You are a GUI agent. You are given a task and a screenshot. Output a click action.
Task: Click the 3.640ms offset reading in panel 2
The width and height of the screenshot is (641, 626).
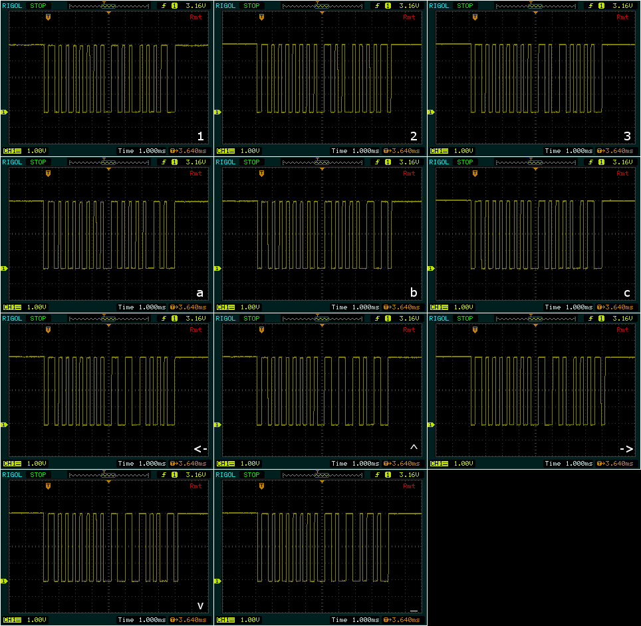coord(405,151)
